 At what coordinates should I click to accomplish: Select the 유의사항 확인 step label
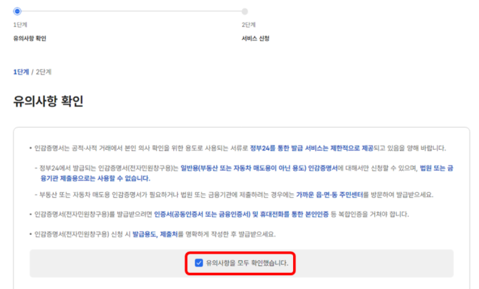pos(30,39)
